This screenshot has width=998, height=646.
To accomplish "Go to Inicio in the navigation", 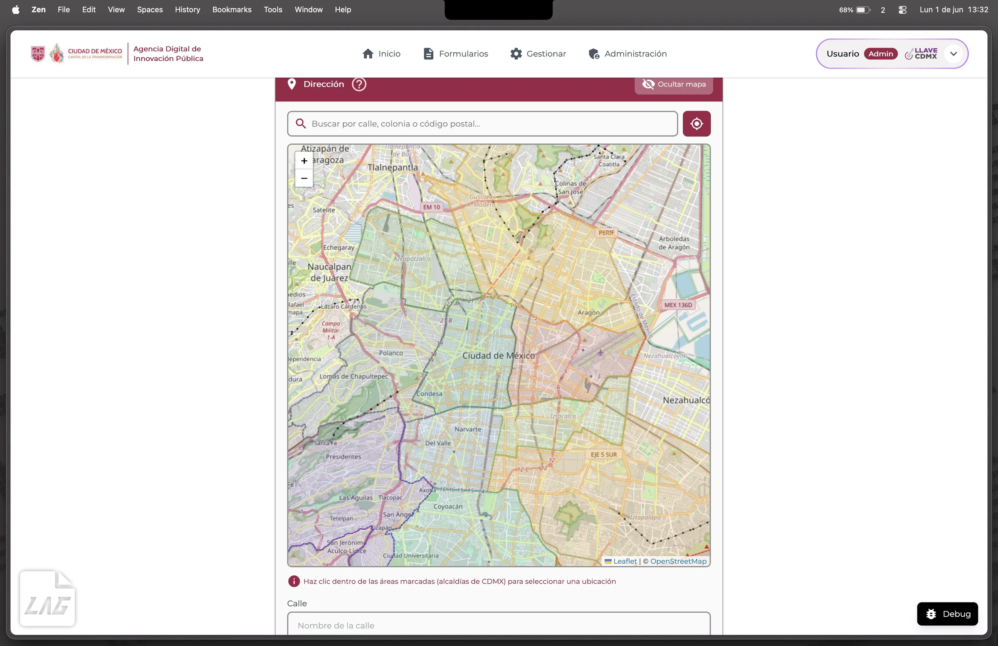I will (x=382, y=54).
